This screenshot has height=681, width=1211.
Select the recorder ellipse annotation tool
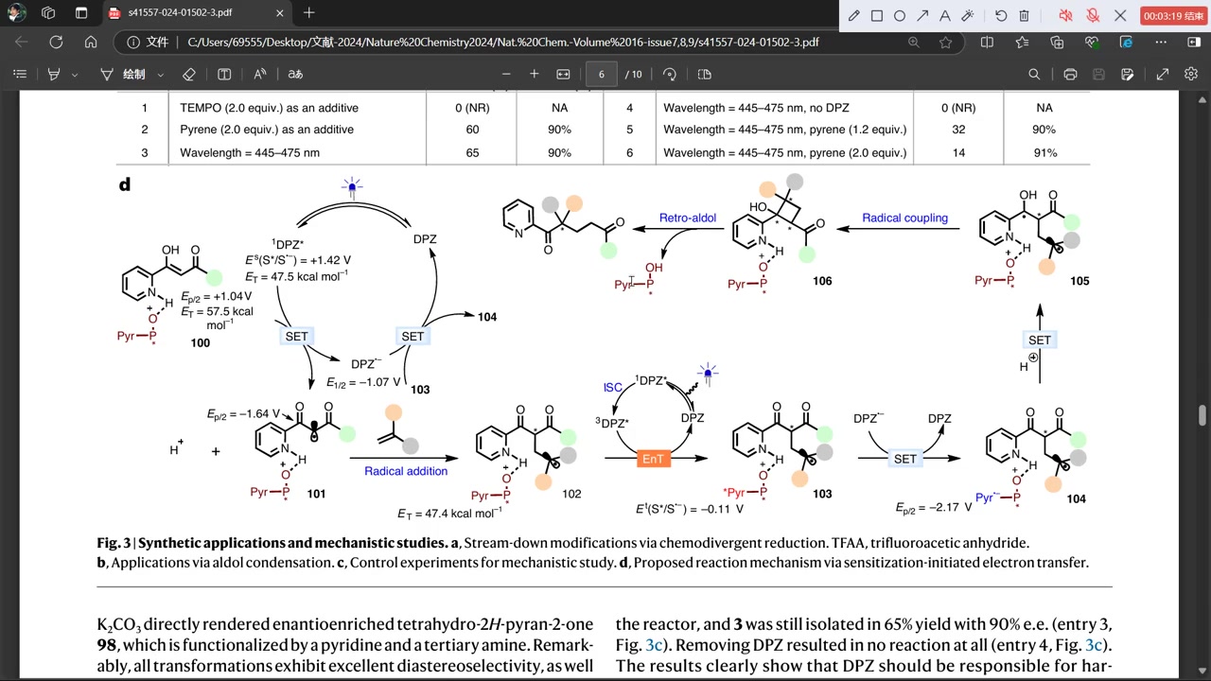900,16
